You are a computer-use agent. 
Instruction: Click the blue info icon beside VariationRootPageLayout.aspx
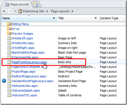click(x=4, y=81)
